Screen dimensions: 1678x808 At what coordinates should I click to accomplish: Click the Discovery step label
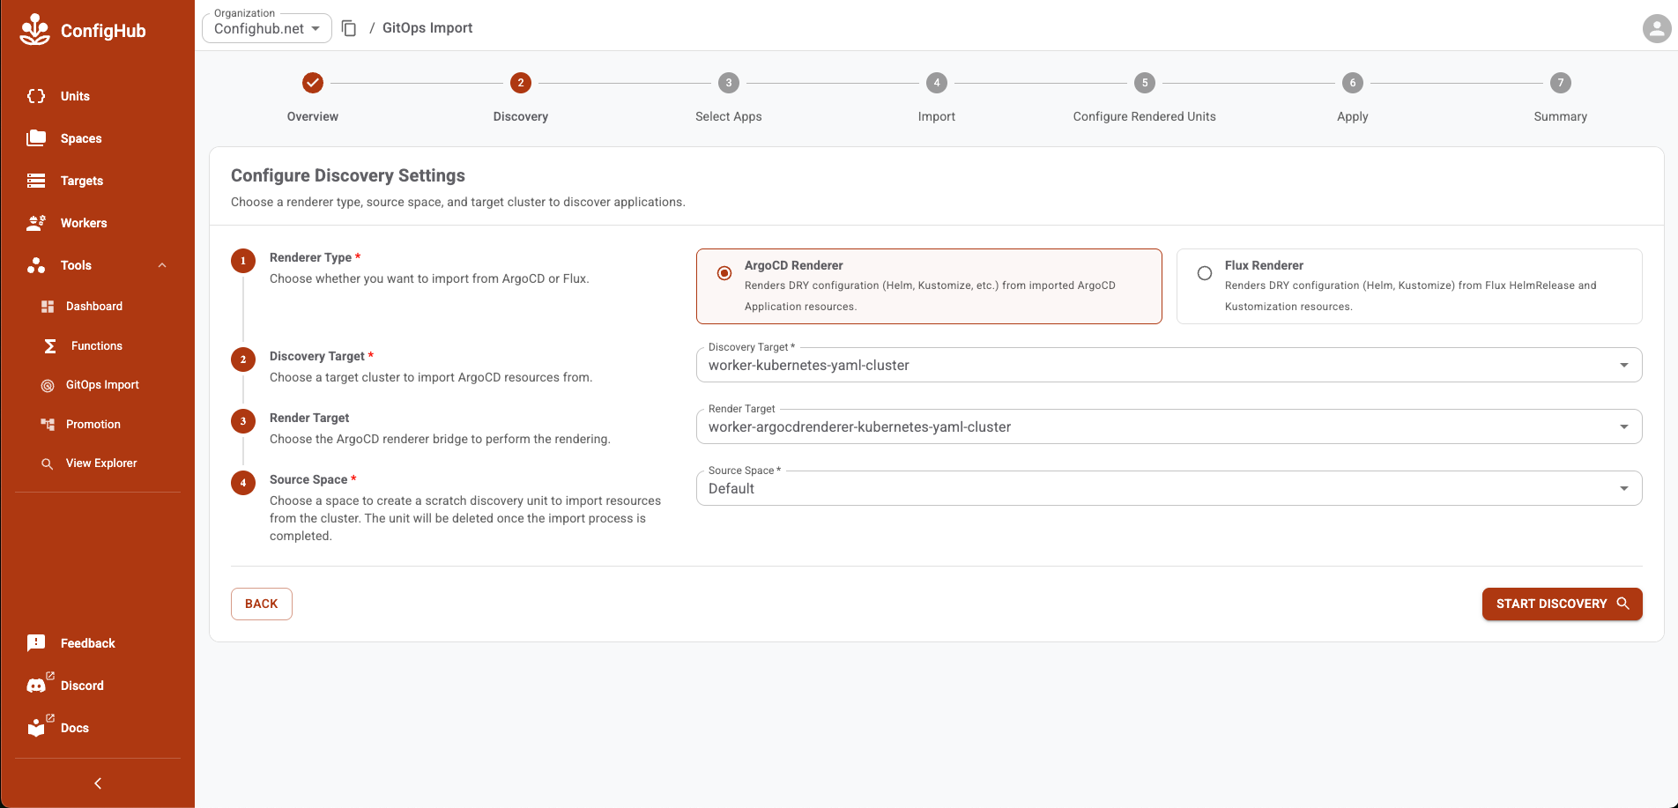[x=521, y=116]
